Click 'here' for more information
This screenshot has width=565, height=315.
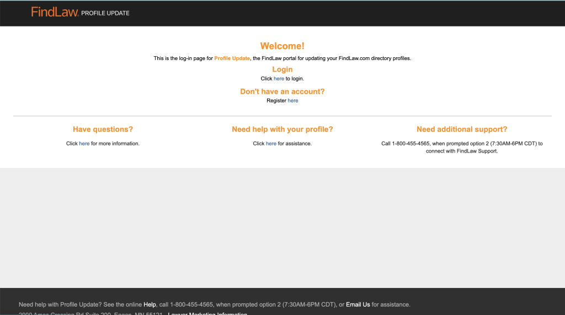pos(84,144)
